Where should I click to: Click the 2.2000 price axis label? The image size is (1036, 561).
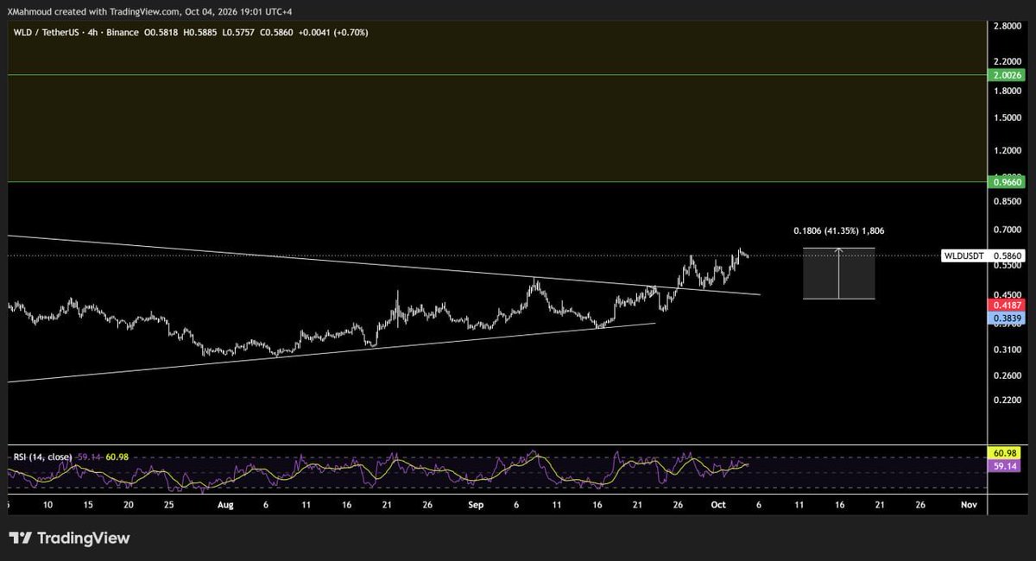(x=1008, y=61)
